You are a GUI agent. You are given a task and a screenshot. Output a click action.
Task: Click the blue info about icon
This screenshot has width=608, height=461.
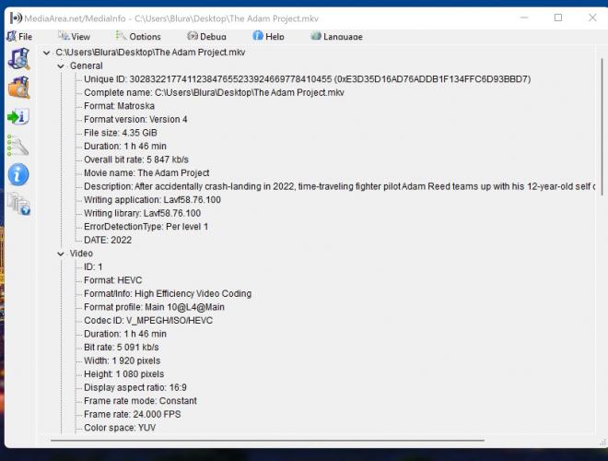[18, 174]
